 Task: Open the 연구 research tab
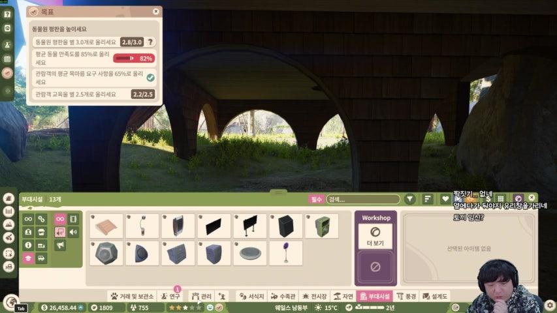170,296
